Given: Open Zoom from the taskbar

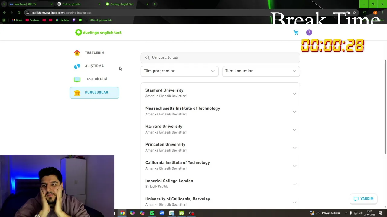Looking at the screenshot, I should coord(162,213).
